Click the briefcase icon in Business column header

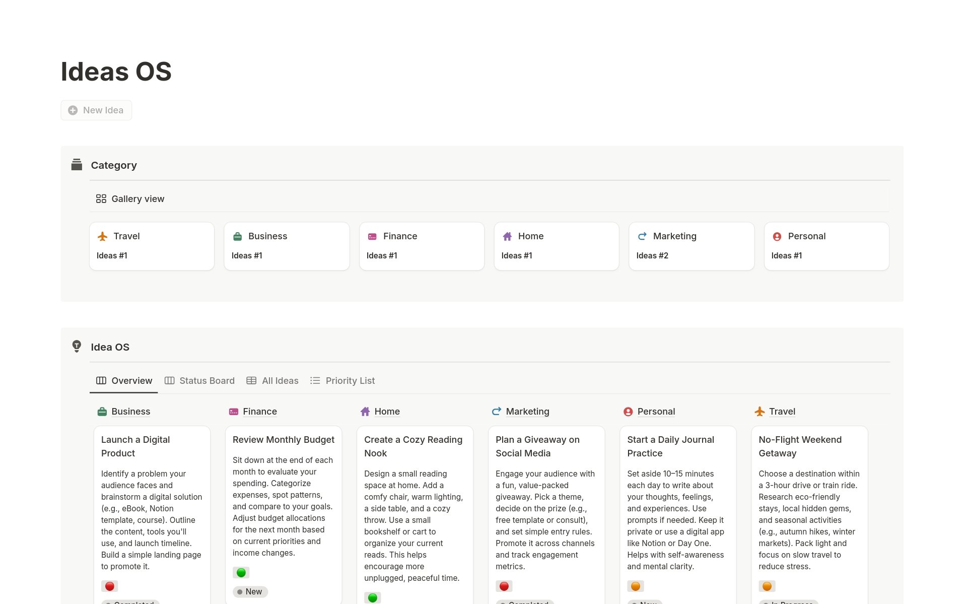[102, 412]
